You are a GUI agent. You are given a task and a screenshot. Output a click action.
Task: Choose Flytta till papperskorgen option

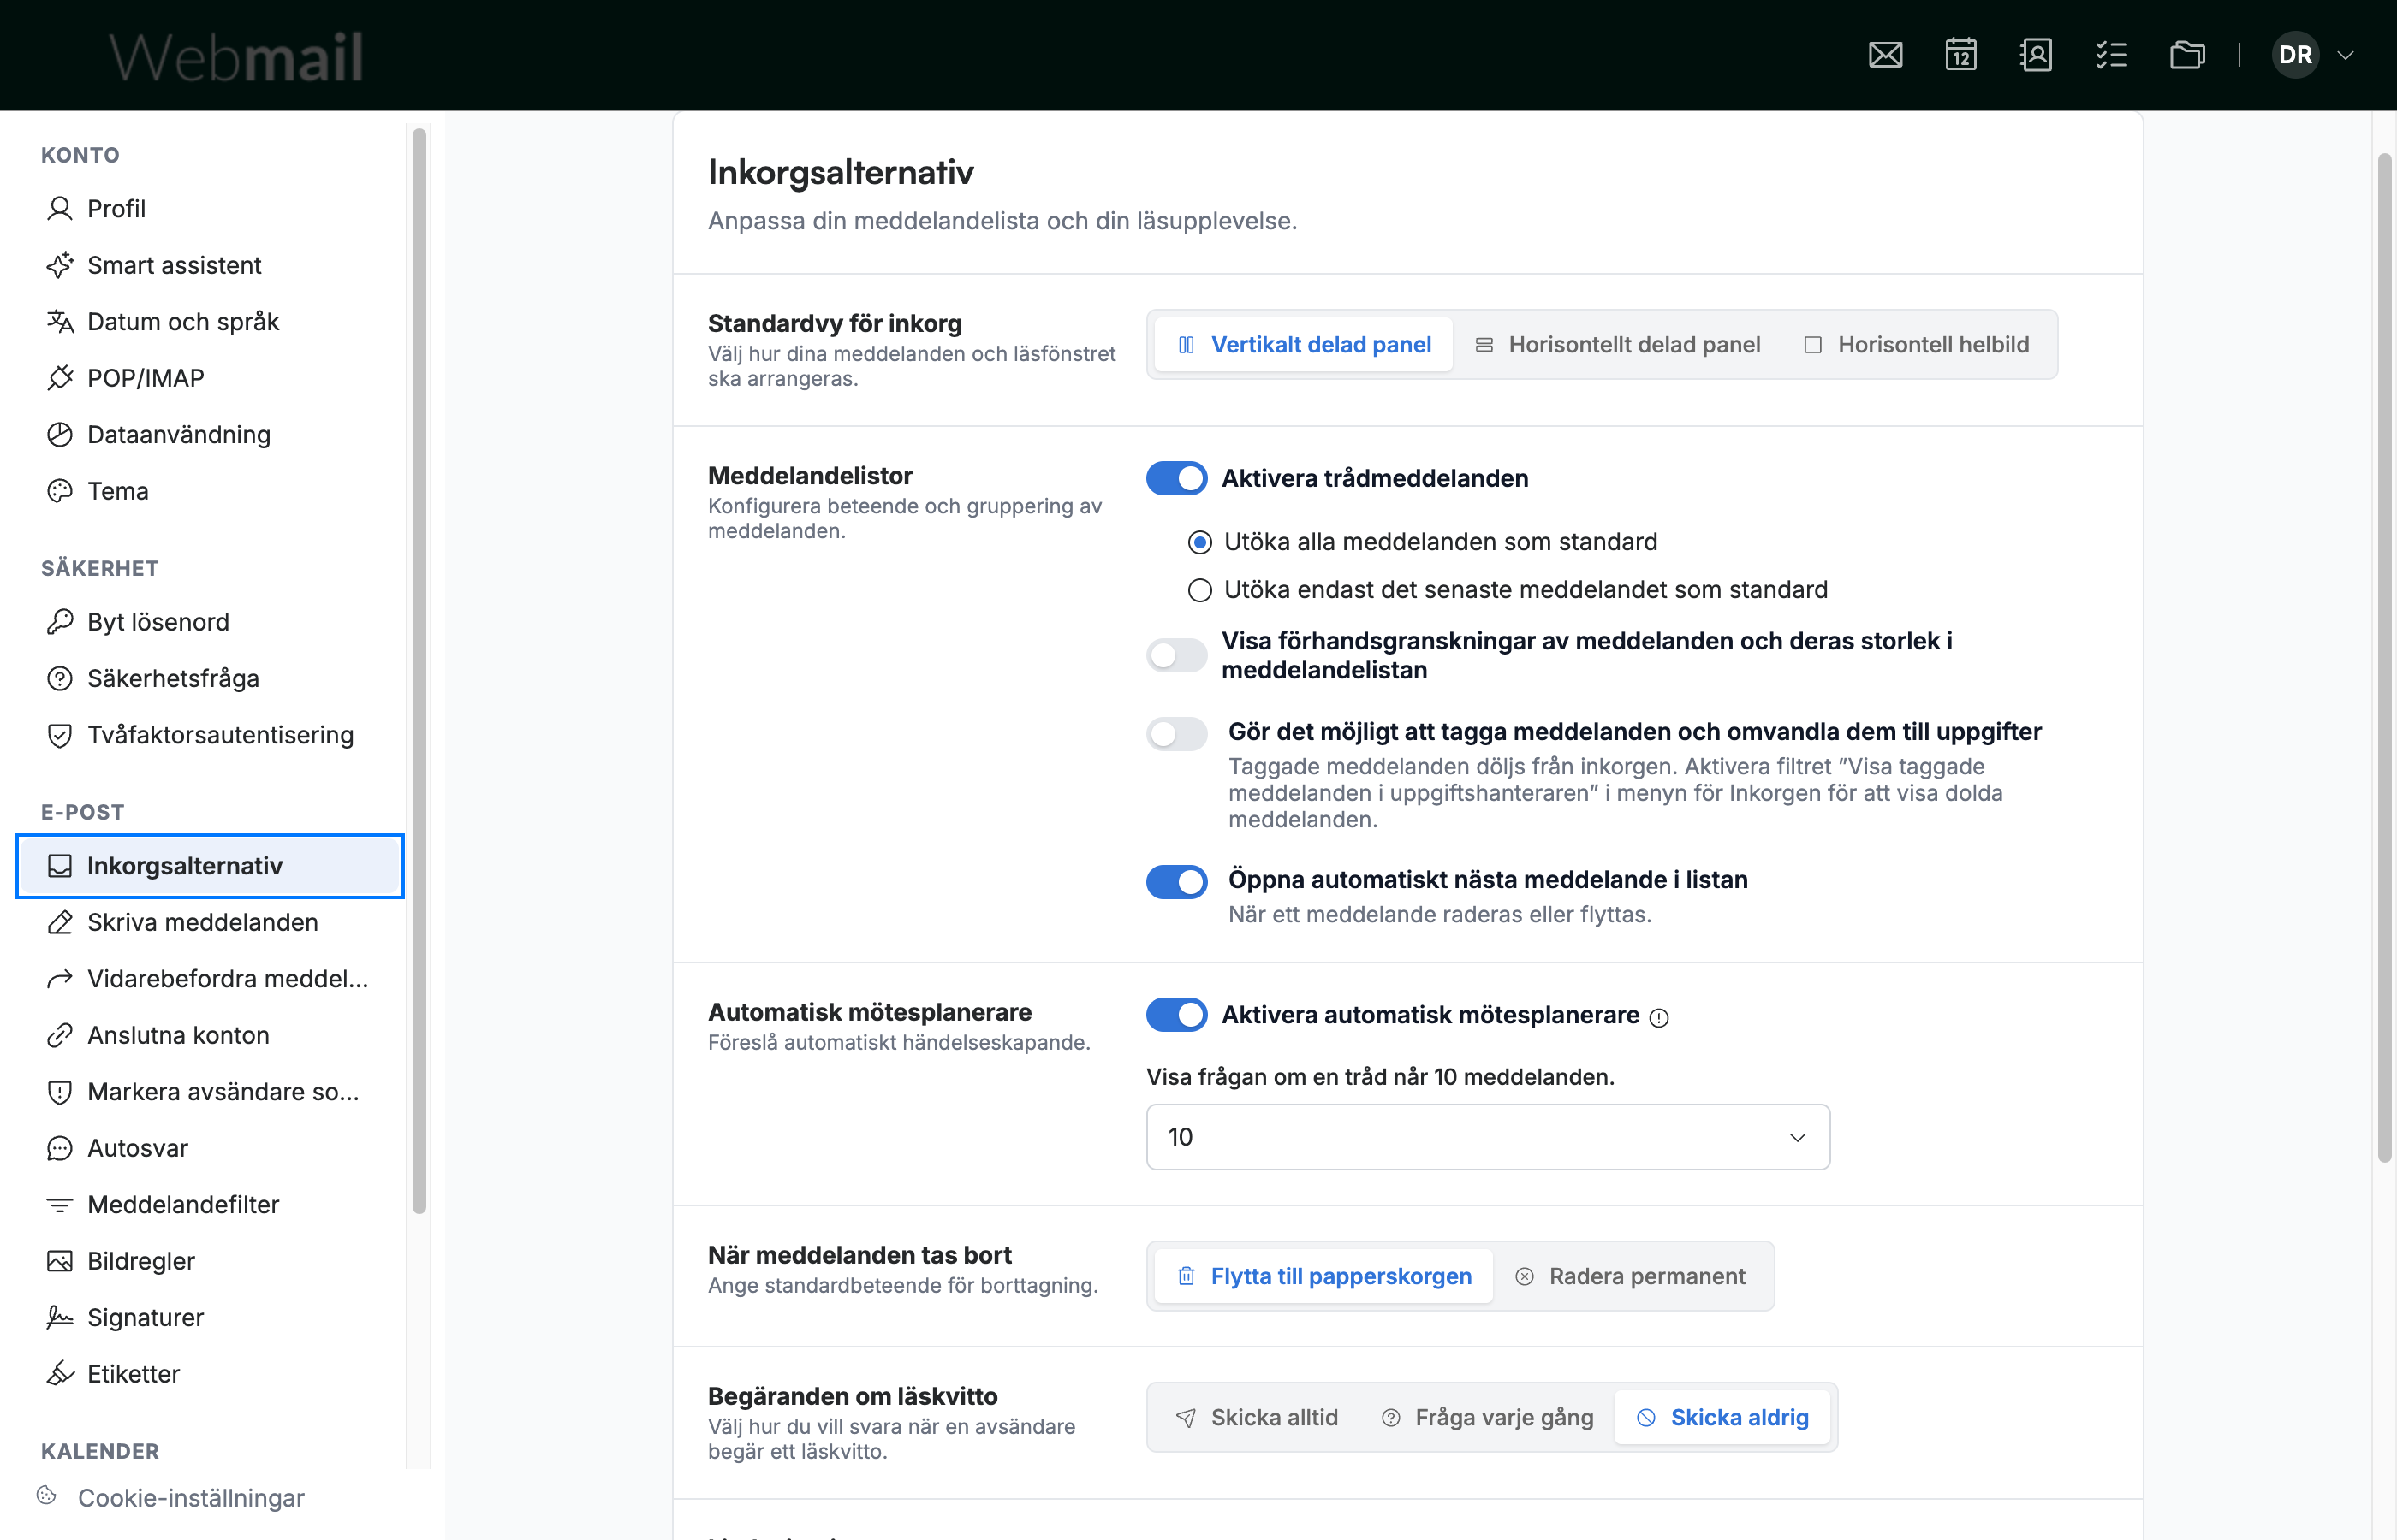1323,1277
